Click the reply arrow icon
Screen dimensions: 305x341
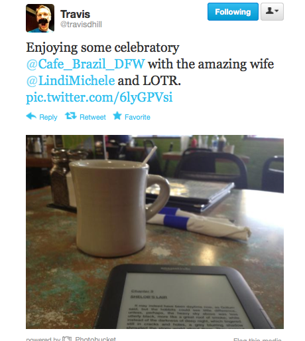[31, 116]
